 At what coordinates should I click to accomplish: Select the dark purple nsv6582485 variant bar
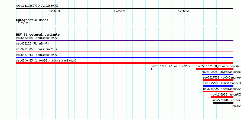point(125,40)
